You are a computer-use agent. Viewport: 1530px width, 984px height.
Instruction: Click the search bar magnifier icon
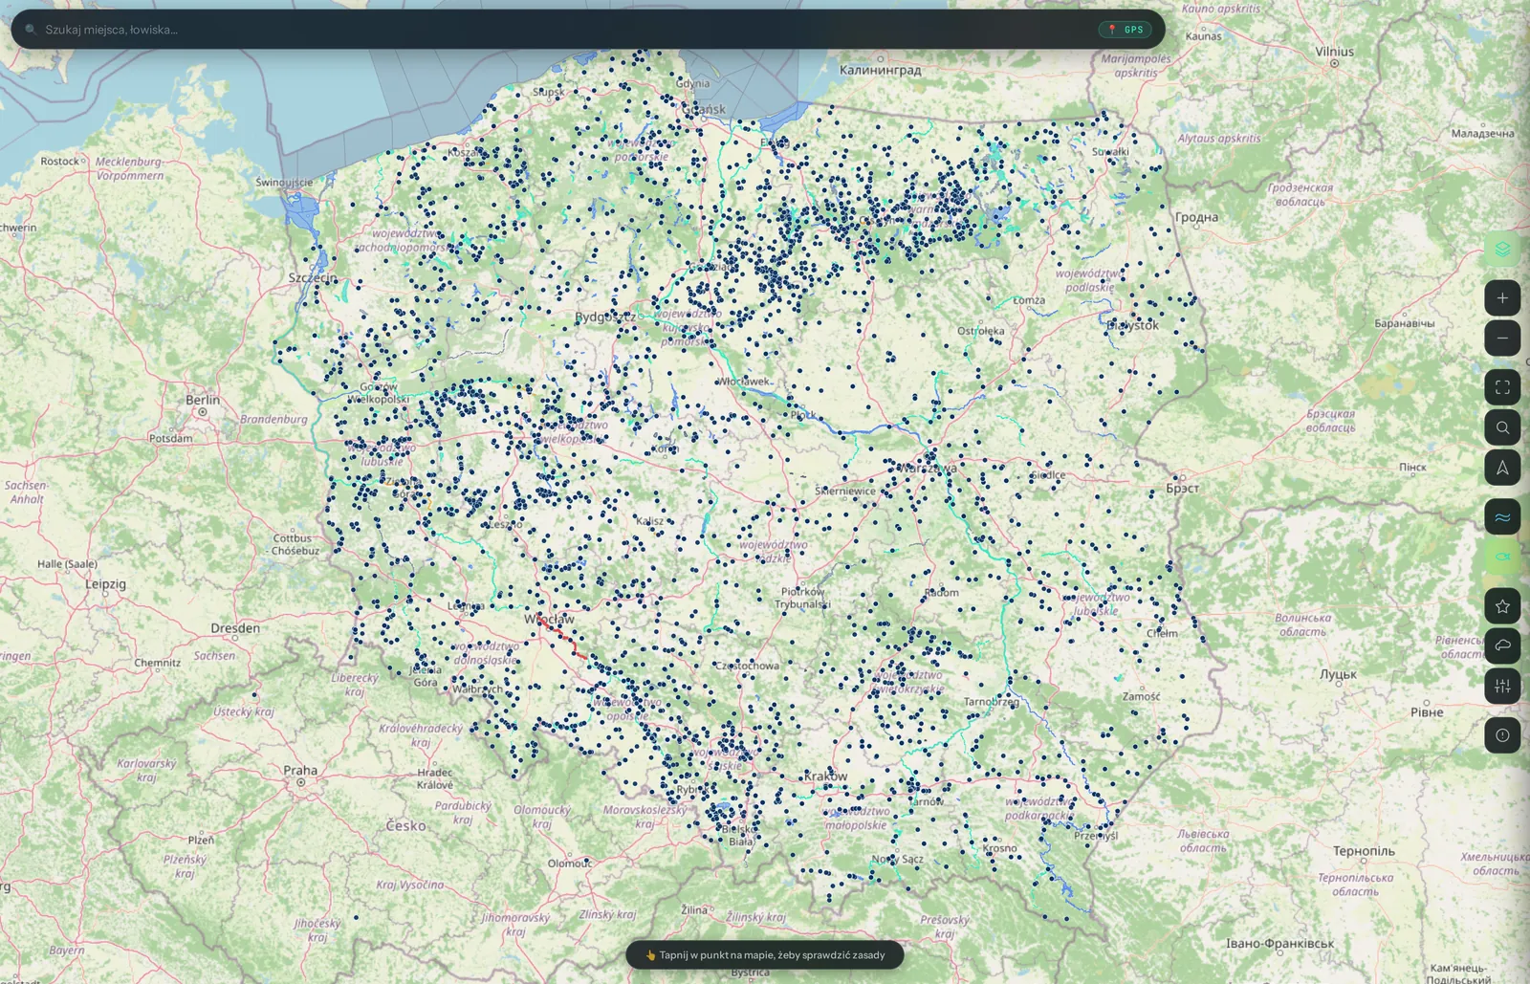tap(31, 30)
